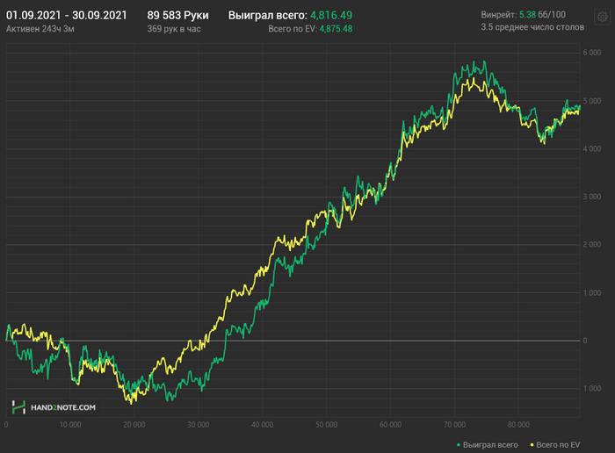Click the yellow legend dot for EV
Viewport: 615px width, 453px height.
click(532, 445)
